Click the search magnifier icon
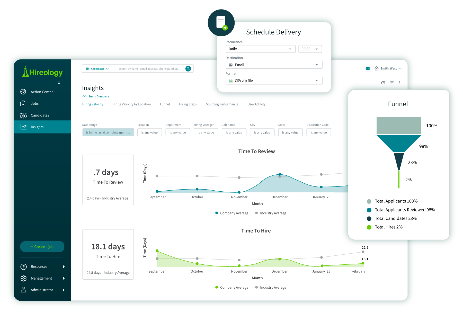 pos(188,69)
